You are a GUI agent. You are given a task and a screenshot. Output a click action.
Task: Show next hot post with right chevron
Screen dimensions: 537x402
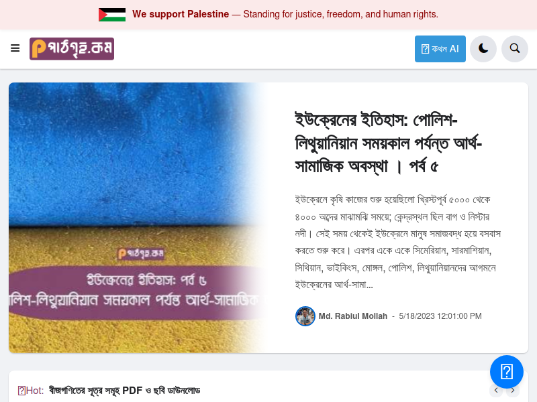tap(513, 390)
